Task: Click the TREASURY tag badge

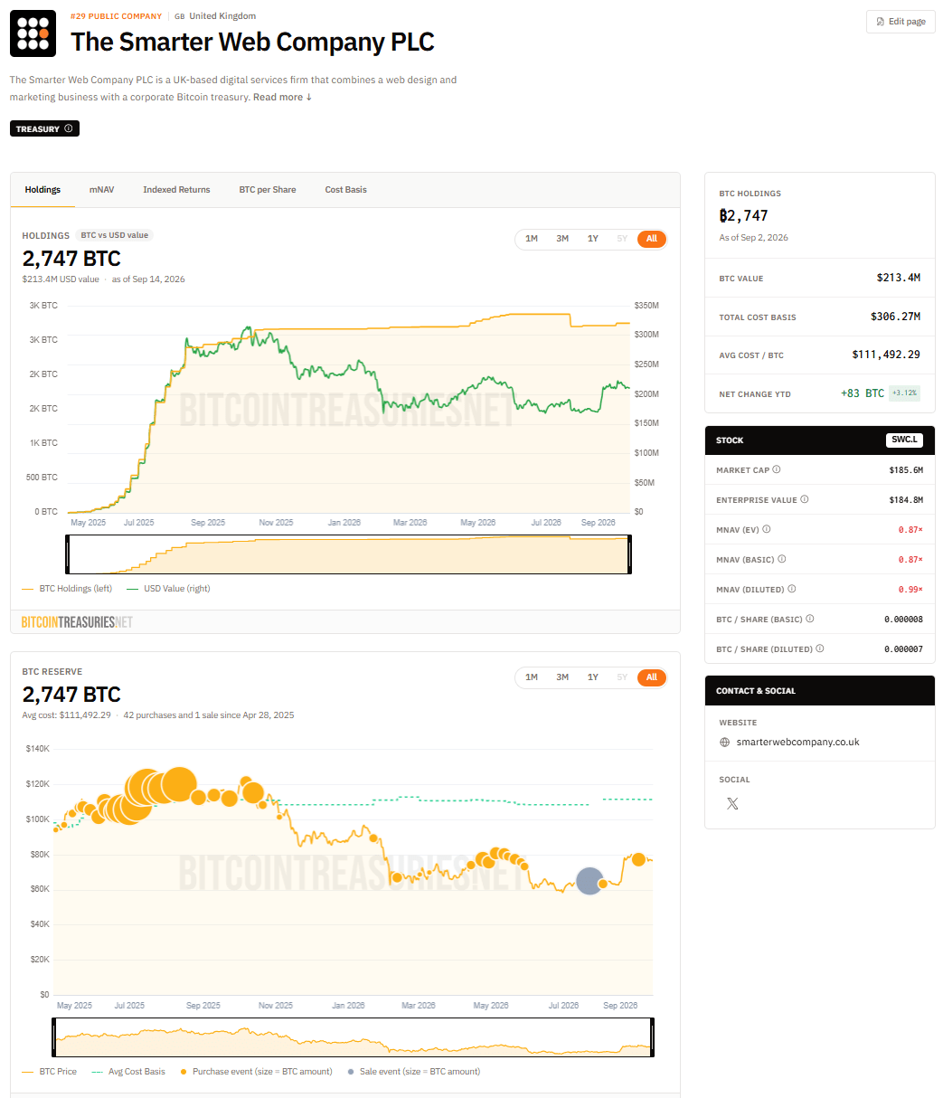Action: click(45, 129)
